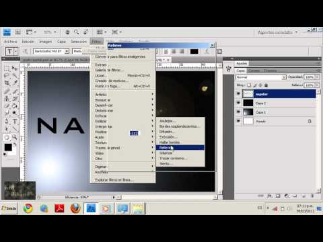Select the Move tool in the toolbox
The width and height of the screenshot is (323, 242).
click(15, 68)
